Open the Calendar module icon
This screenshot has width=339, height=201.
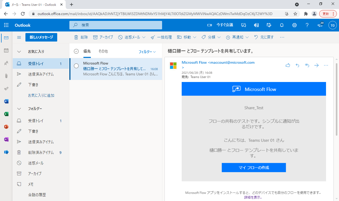click(6, 51)
